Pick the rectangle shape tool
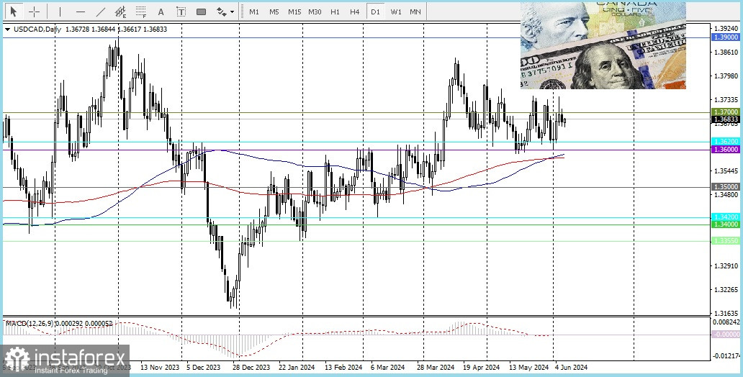The image size is (743, 377). tap(201, 12)
